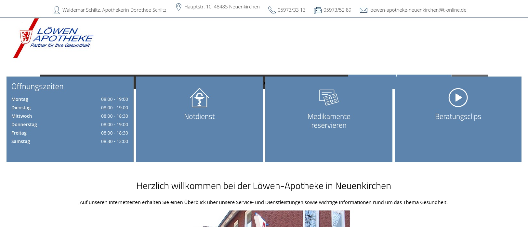
Task: Click the Löwen Apotheke logo
Action: click(x=53, y=38)
